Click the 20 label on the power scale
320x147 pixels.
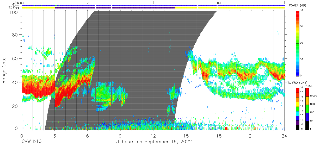click(302, 43)
